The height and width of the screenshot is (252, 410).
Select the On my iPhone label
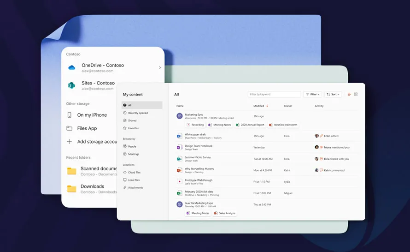[92, 115]
